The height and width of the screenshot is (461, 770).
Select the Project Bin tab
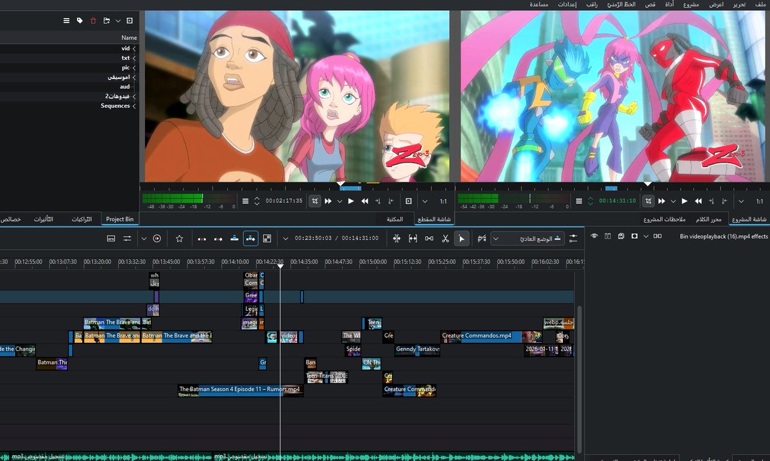(x=120, y=219)
